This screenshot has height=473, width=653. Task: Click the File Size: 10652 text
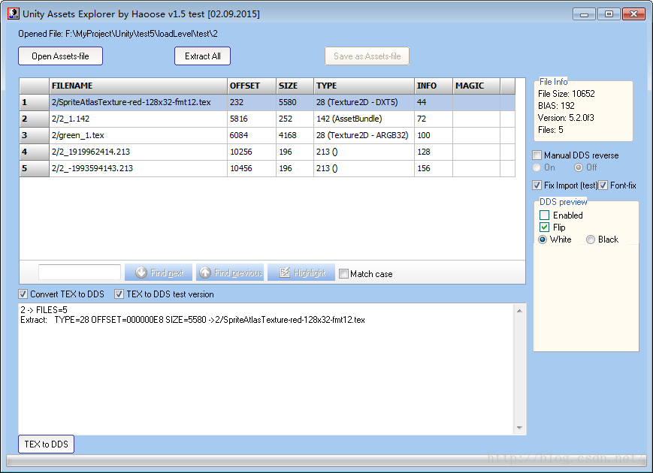click(567, 94)
